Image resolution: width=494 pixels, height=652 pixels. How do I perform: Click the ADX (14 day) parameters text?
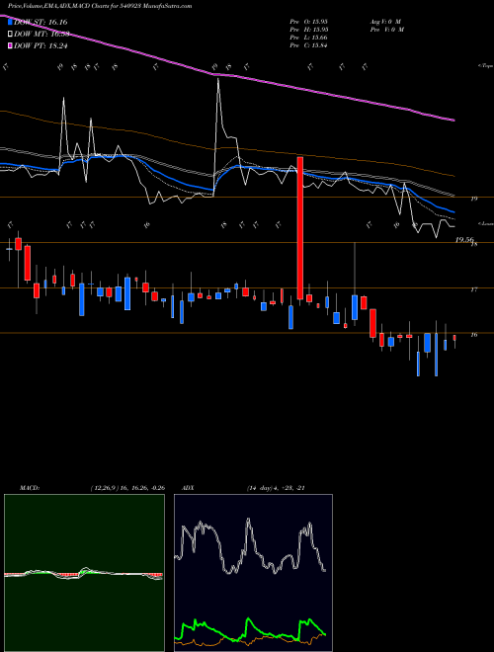(x=276, y=488)
